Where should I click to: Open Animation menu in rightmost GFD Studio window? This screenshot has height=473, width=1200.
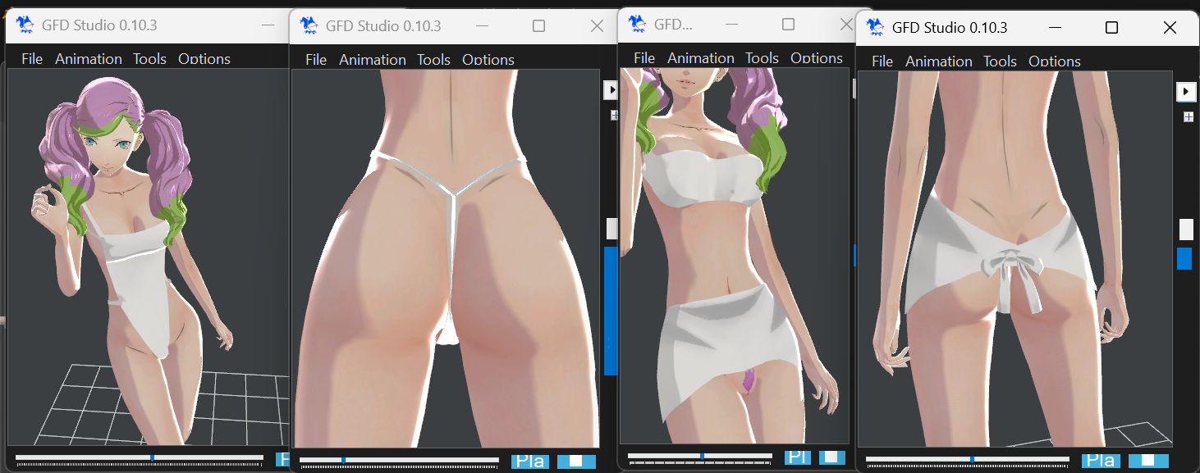(x=939, y=61)
